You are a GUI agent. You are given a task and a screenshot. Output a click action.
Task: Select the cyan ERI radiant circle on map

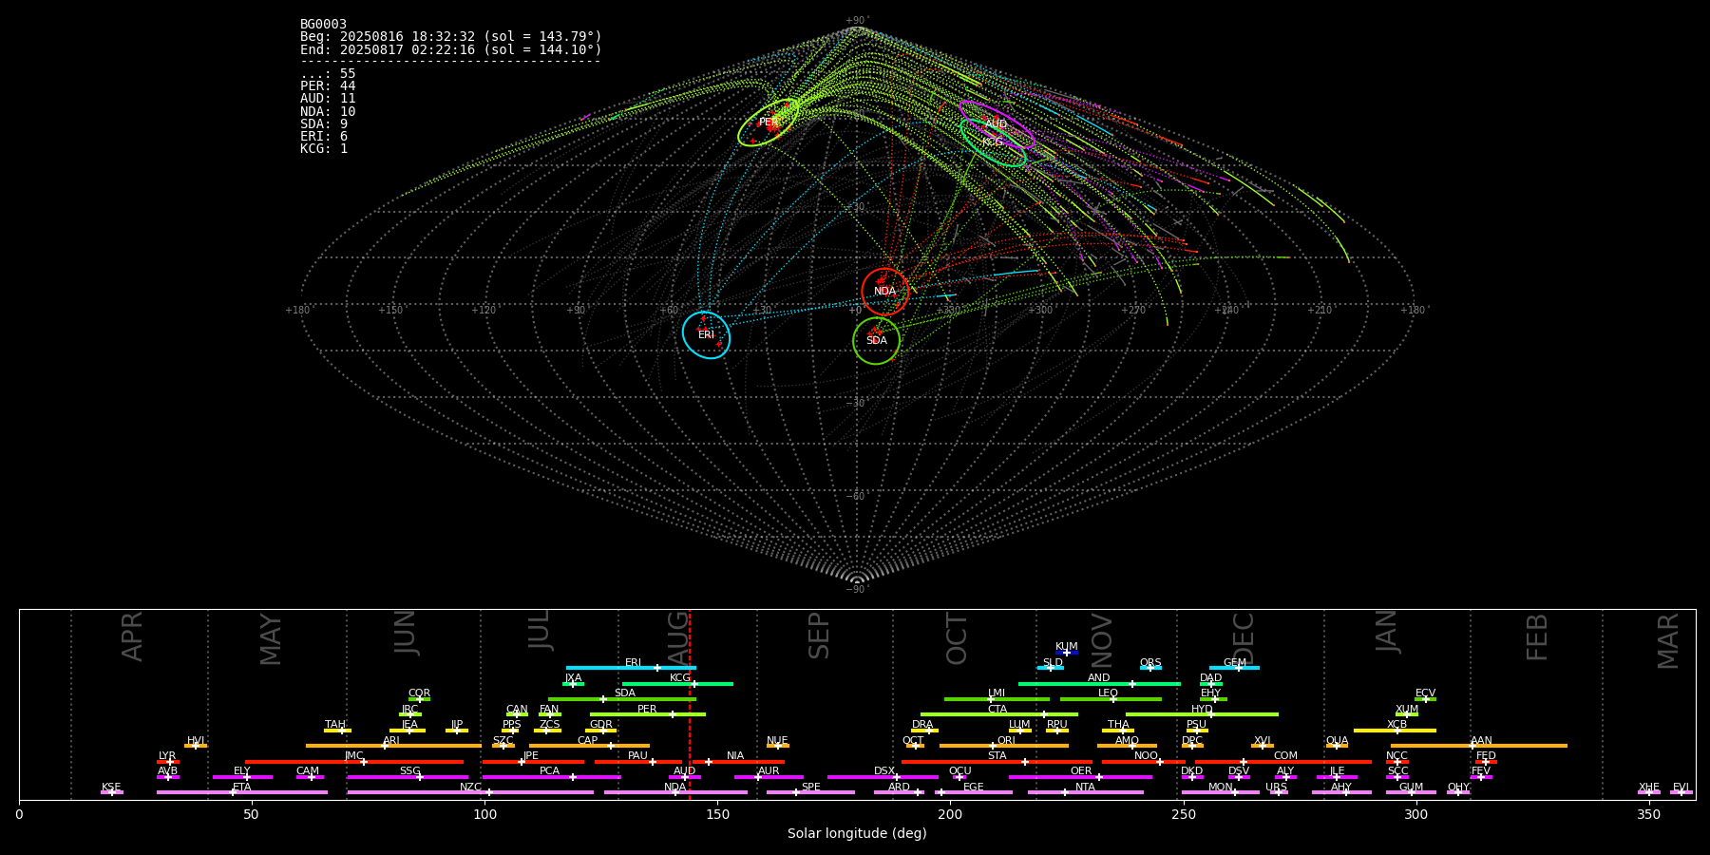pos(706,334)
